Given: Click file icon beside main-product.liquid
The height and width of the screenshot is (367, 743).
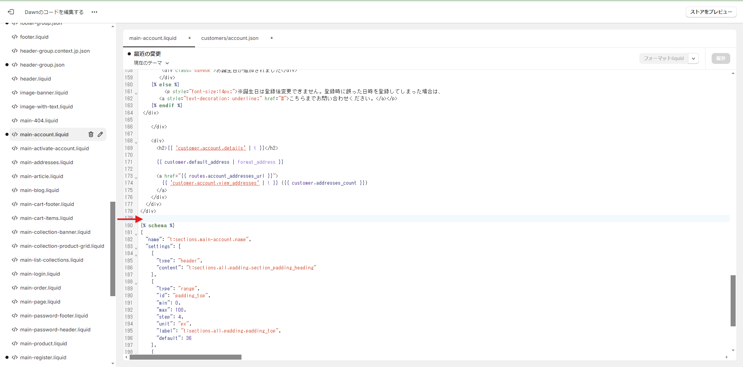Looking at the screenshot, I should [15, 343].
